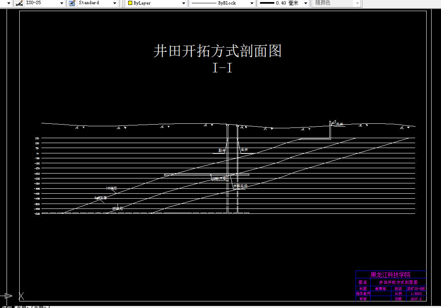This screenshot has width=441, height=308.
Task: Click the 图名 cell in title block
Action: (363, 282)
